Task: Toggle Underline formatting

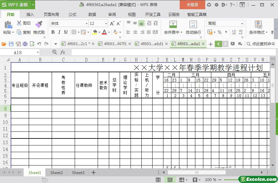Action: coord(66,32)
